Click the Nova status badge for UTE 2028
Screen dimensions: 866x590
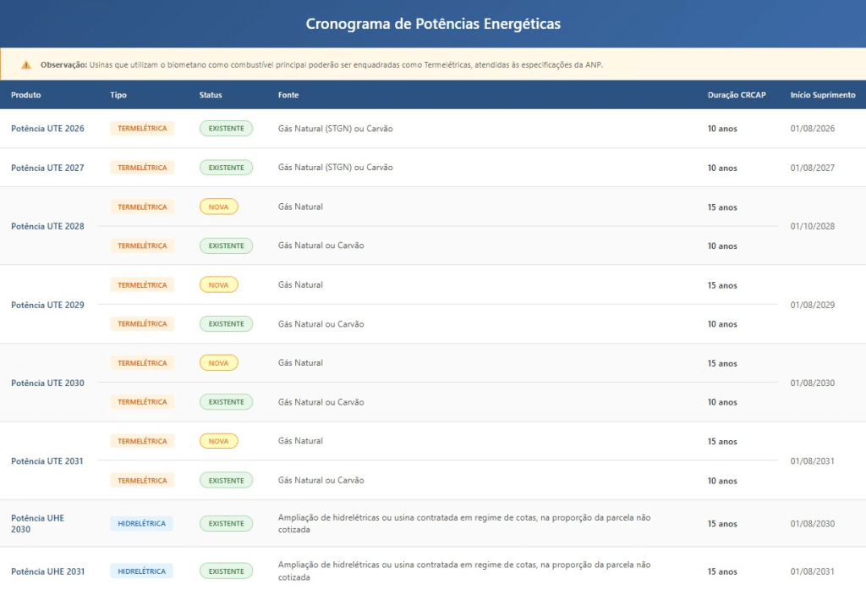coord(218,207)
